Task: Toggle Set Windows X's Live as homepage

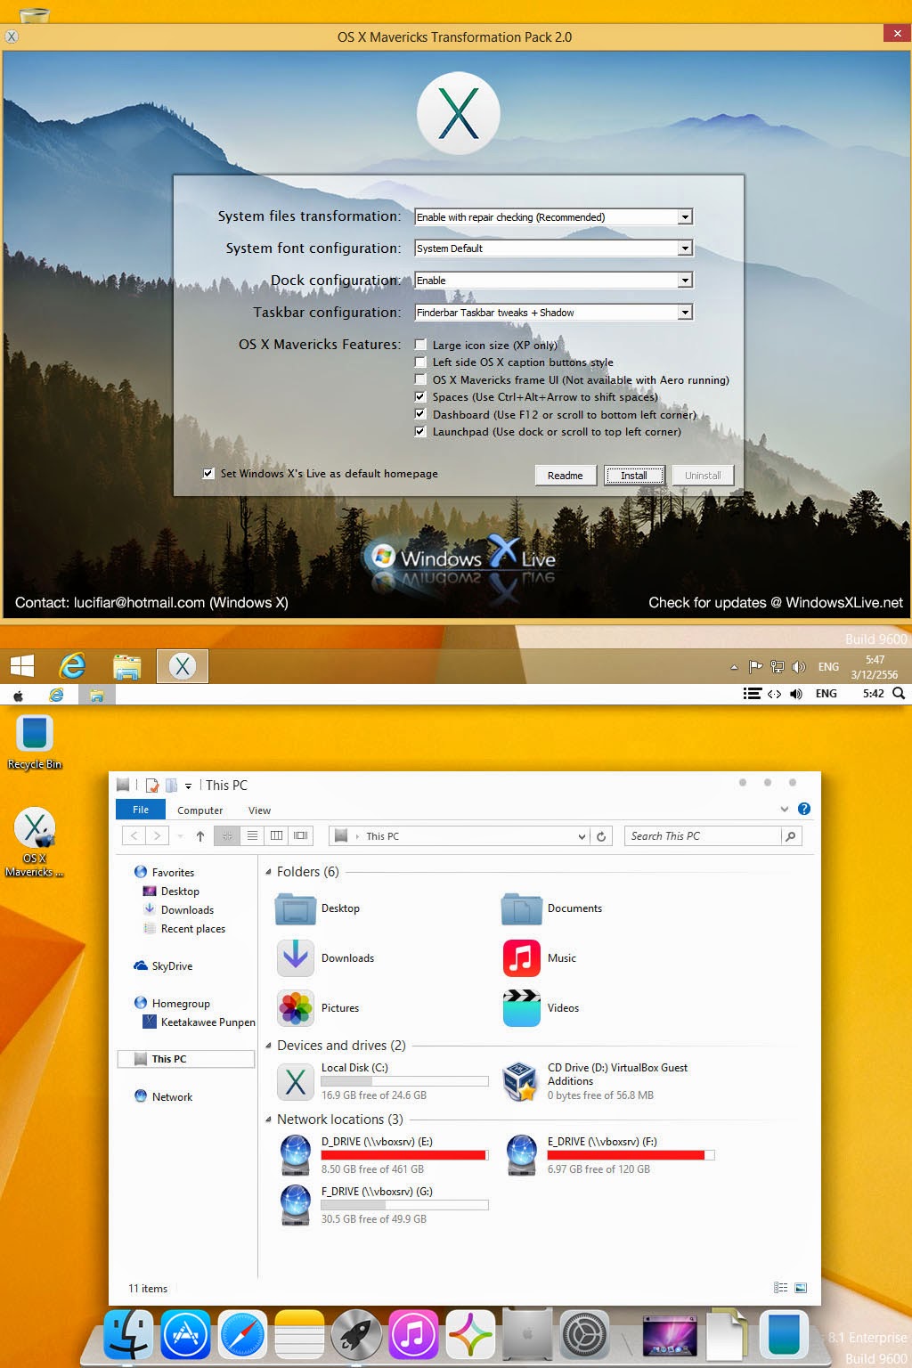Action: [x=208, y=474]
